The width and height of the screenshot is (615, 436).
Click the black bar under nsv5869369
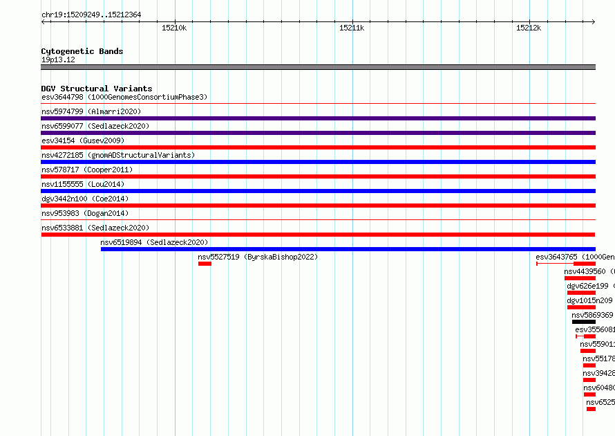click(x=584, y=322)
